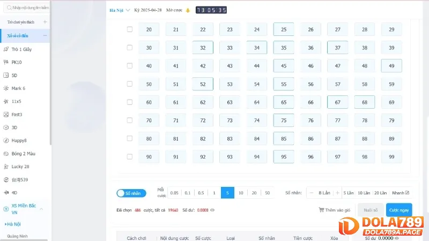This screenshot has width=429, height=241.
Task: Collapse the Xổ số cổ điển section
Action: click(45, 35)
